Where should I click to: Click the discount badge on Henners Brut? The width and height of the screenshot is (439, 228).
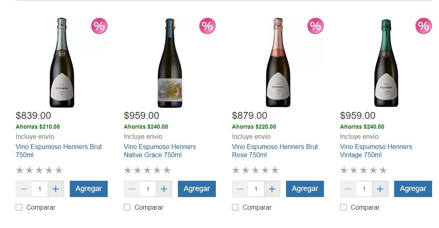[99, 26]
